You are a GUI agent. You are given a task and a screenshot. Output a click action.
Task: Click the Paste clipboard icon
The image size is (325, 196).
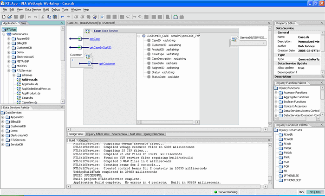tap(55, 17)
